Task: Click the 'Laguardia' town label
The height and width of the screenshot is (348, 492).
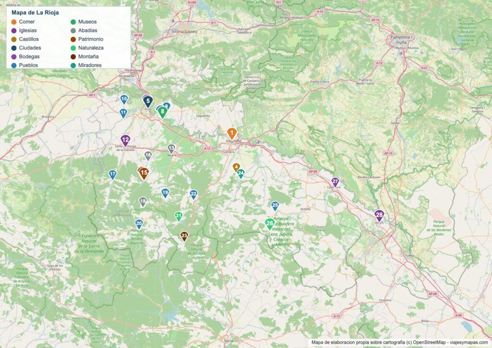Action: (203, 116)
